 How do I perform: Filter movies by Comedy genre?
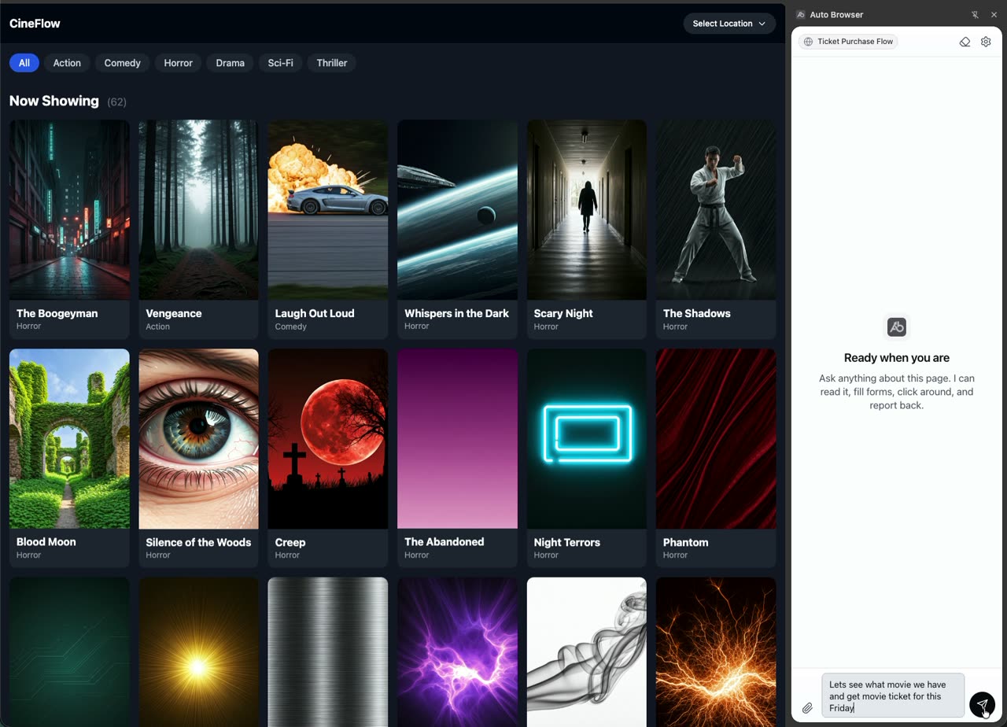coord(122,63)
